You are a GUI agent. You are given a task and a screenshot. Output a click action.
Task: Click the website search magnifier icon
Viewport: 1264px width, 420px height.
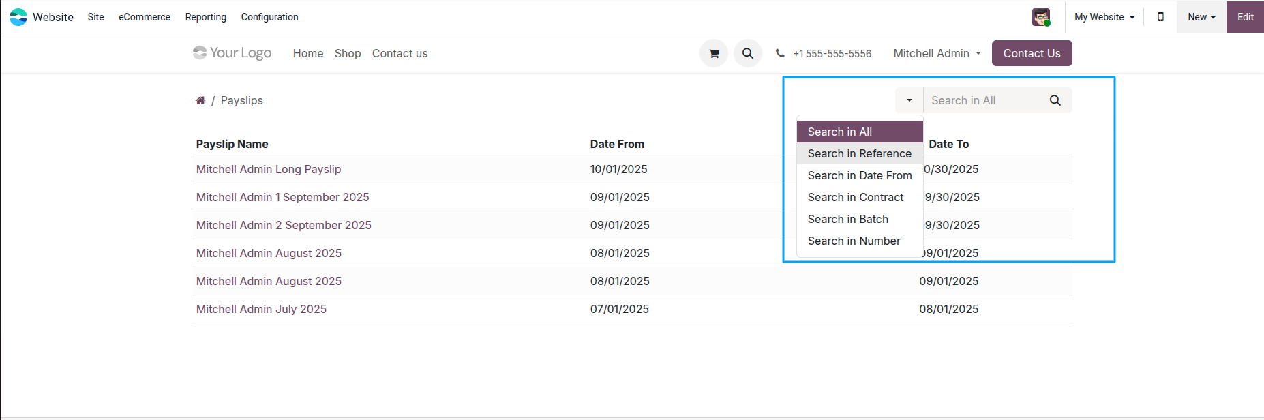748,53
